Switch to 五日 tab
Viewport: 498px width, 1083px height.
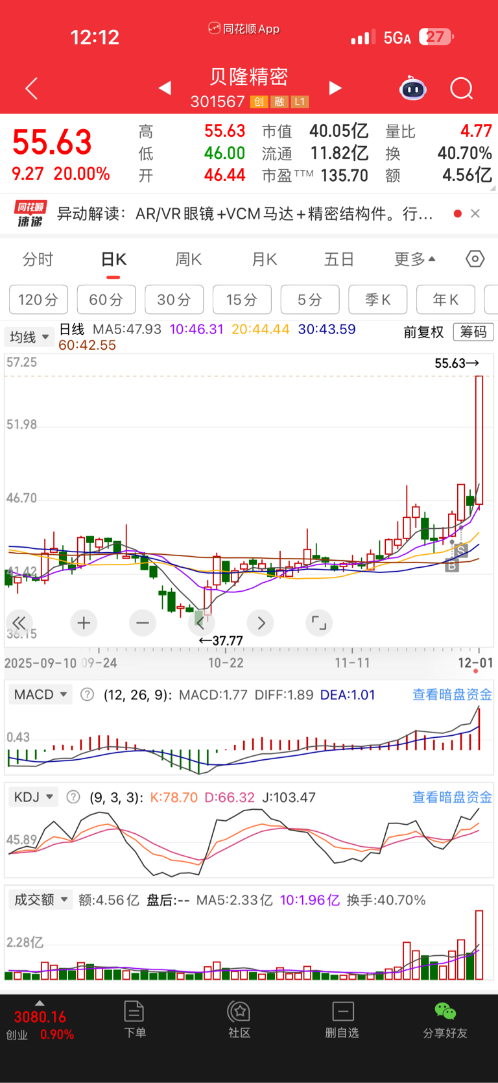pos(339,260)
